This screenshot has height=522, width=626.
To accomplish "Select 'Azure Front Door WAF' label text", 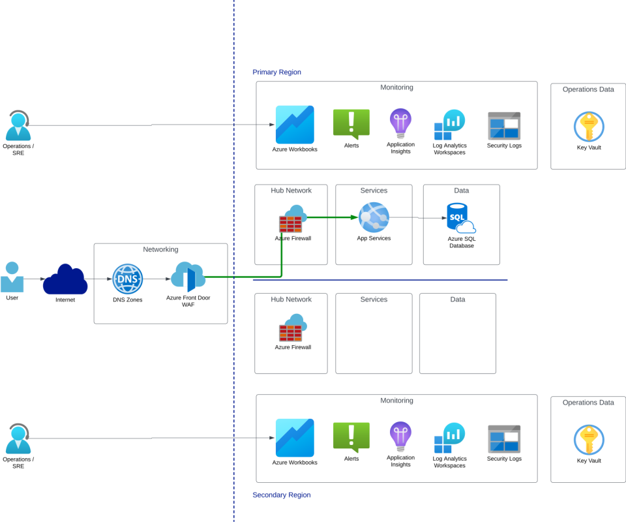I will pos(188,301).
